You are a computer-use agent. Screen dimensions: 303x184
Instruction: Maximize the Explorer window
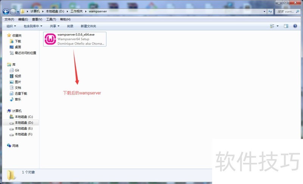286,3
